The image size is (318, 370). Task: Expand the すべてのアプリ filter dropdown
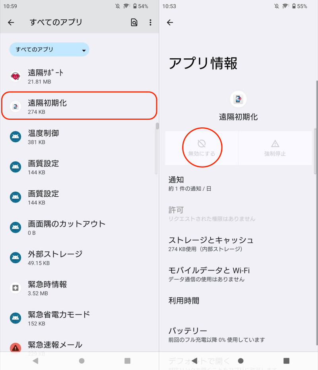coord(49,50)
